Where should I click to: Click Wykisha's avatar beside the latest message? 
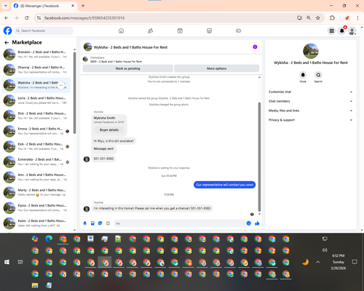point(87,209)
